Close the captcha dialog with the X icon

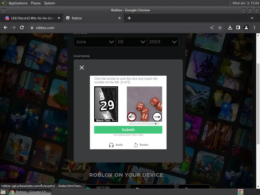(82, 68)
